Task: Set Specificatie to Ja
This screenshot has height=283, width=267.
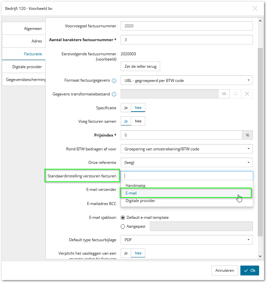Action: (x=126, y=108)
